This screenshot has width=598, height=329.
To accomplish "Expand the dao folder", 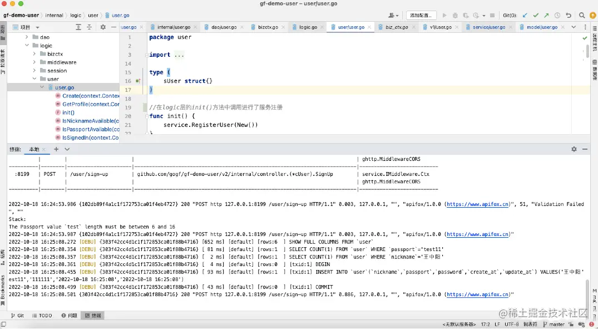I will (27, 37).
